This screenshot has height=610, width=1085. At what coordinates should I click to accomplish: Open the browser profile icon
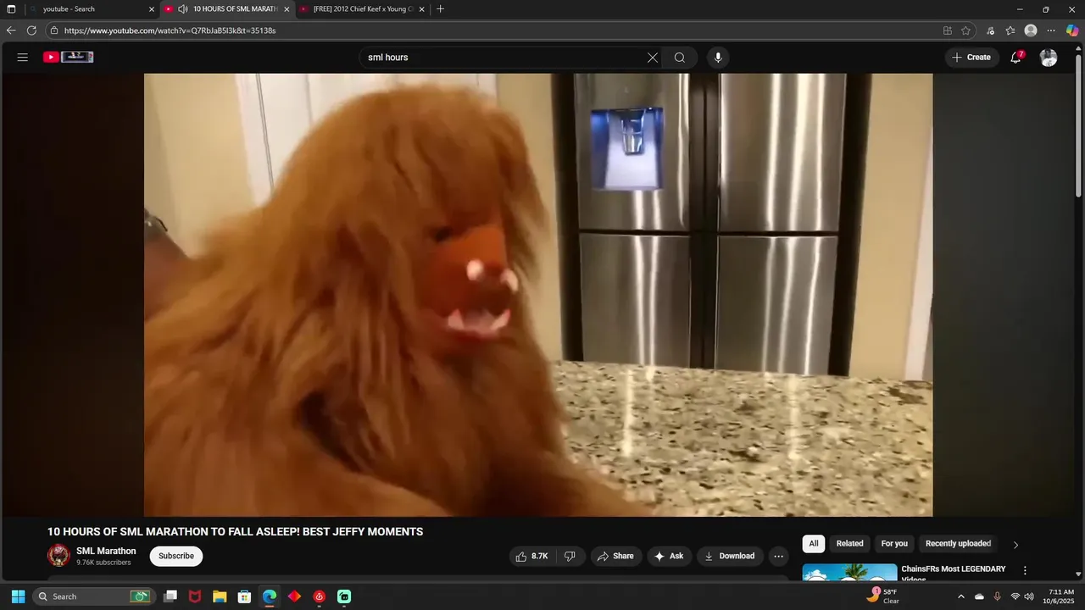coord(1031,30)
